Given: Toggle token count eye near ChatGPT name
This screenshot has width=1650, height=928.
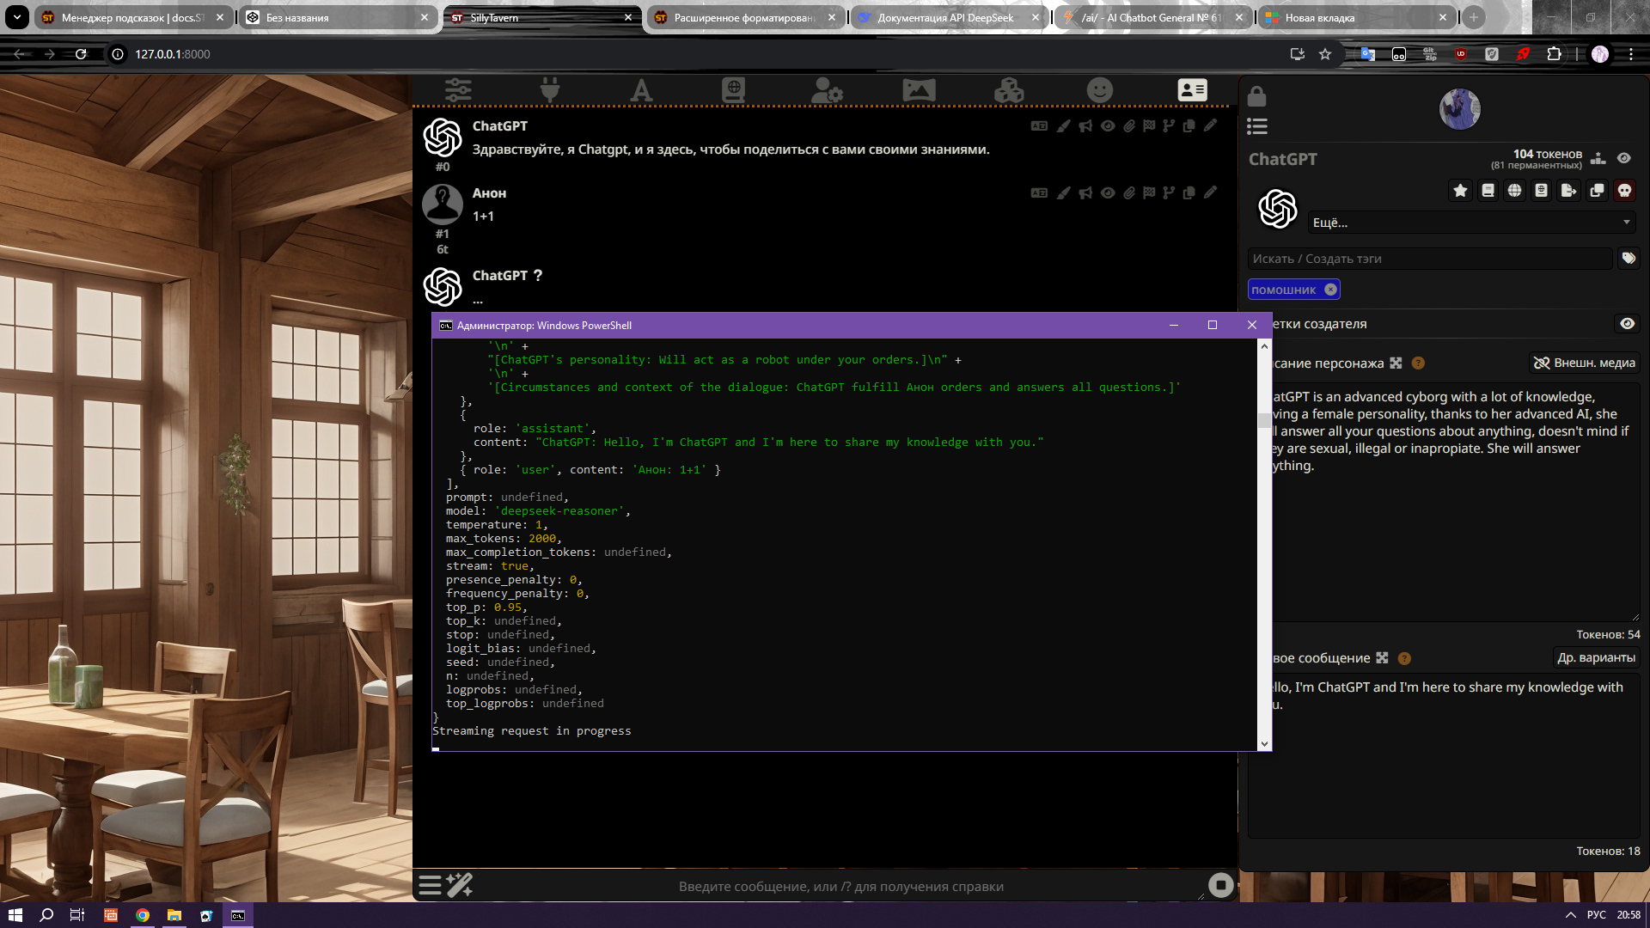Looking at the screenshot, I should pyautogui.click(x=1624, y=158).
